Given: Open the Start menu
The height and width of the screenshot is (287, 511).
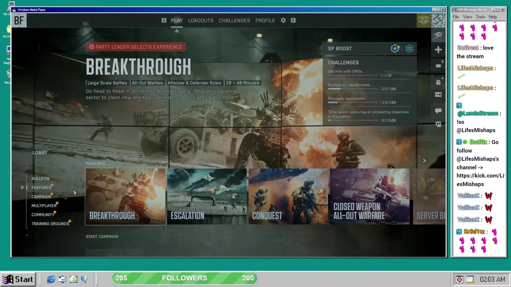Looking at the screenshot, I should [18, 279].
